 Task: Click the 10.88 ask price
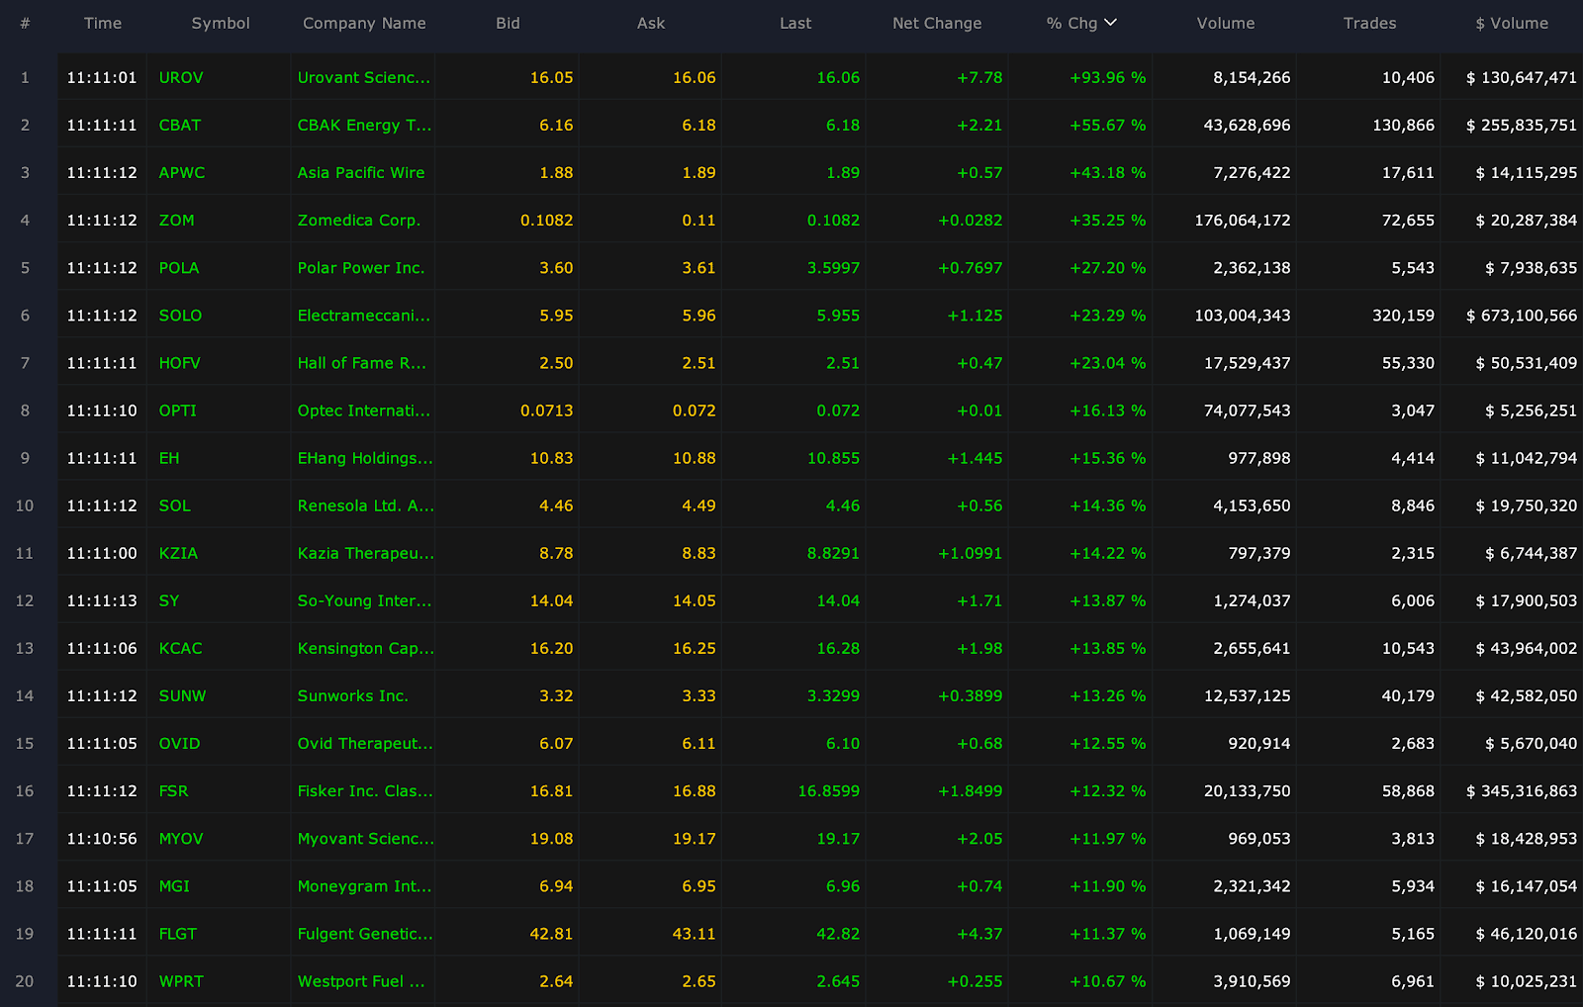pyautogui.click(x=694, y=458)
